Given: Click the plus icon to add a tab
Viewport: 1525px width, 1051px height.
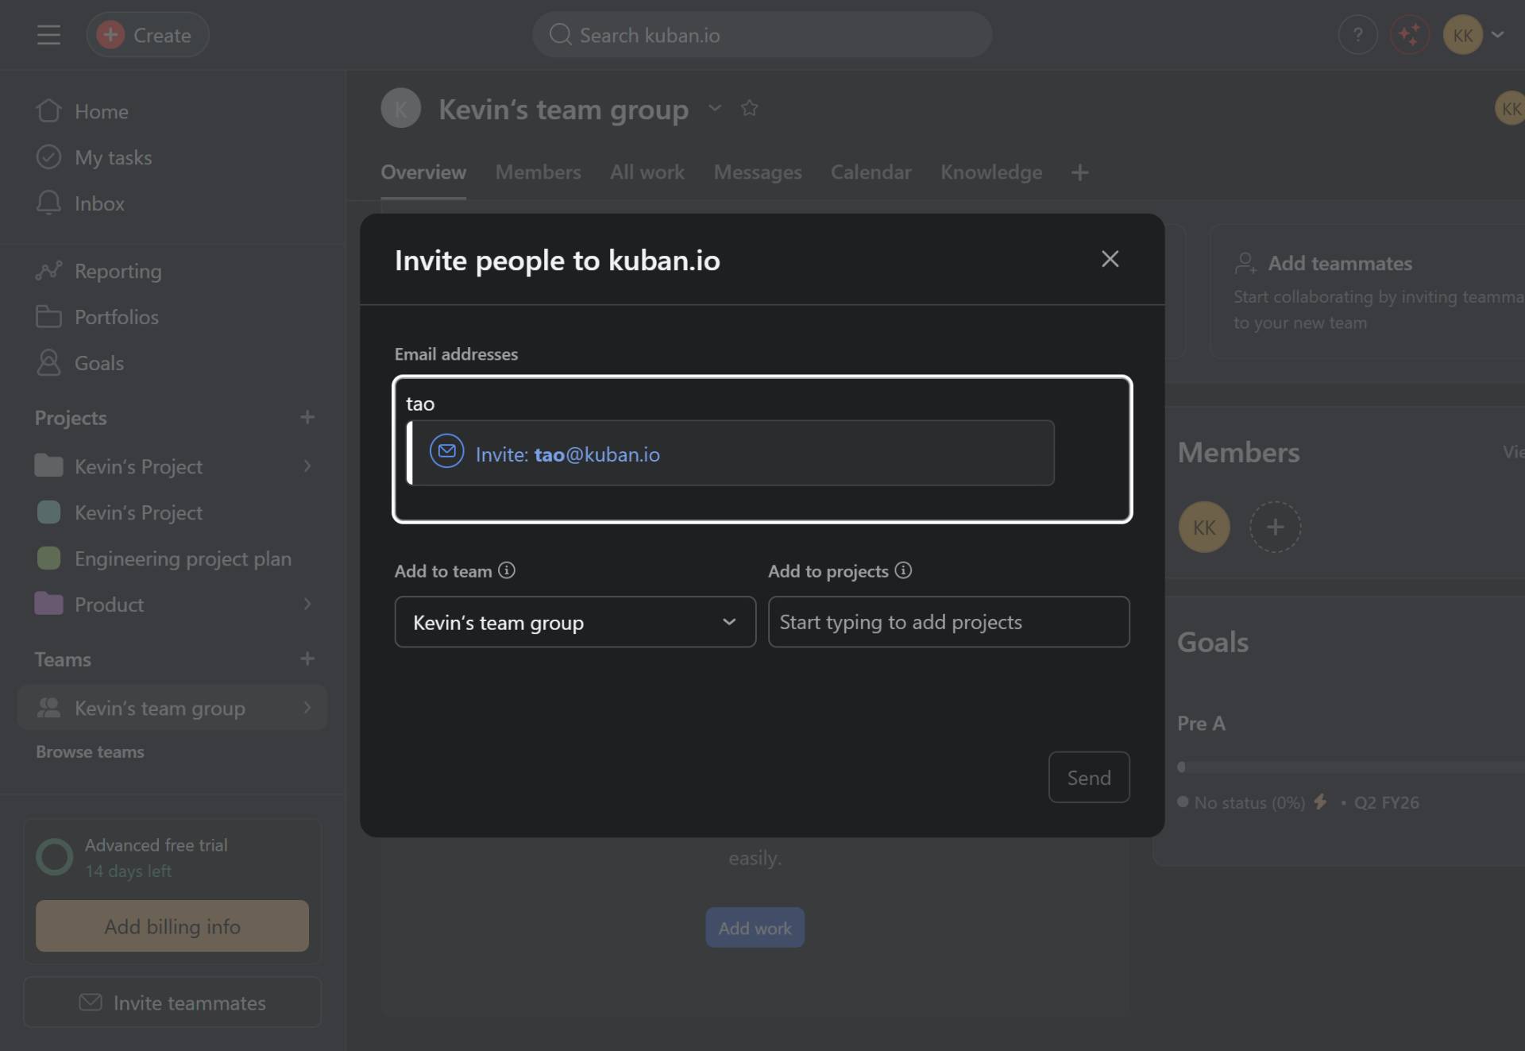Looking at the screenshot, I should [1079, 172].
